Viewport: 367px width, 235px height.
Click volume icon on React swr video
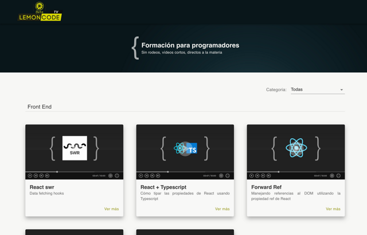pyautogui.click(x=47, y=175)
